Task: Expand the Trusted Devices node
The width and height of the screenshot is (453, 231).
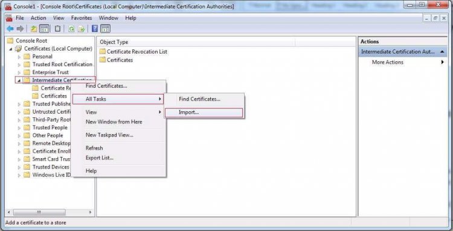Action: [19, 167]
